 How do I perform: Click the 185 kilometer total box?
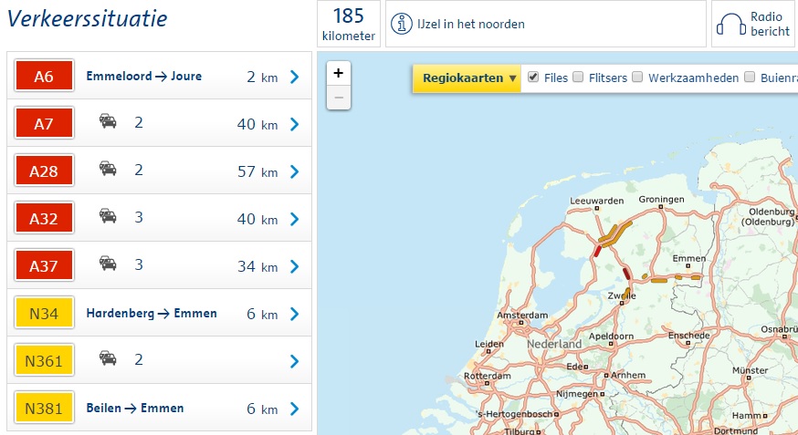pos(348,24)
